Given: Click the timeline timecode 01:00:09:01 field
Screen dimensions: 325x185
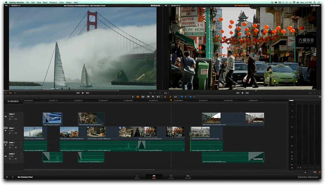Looking at the screenshot, I should [13, 101].
